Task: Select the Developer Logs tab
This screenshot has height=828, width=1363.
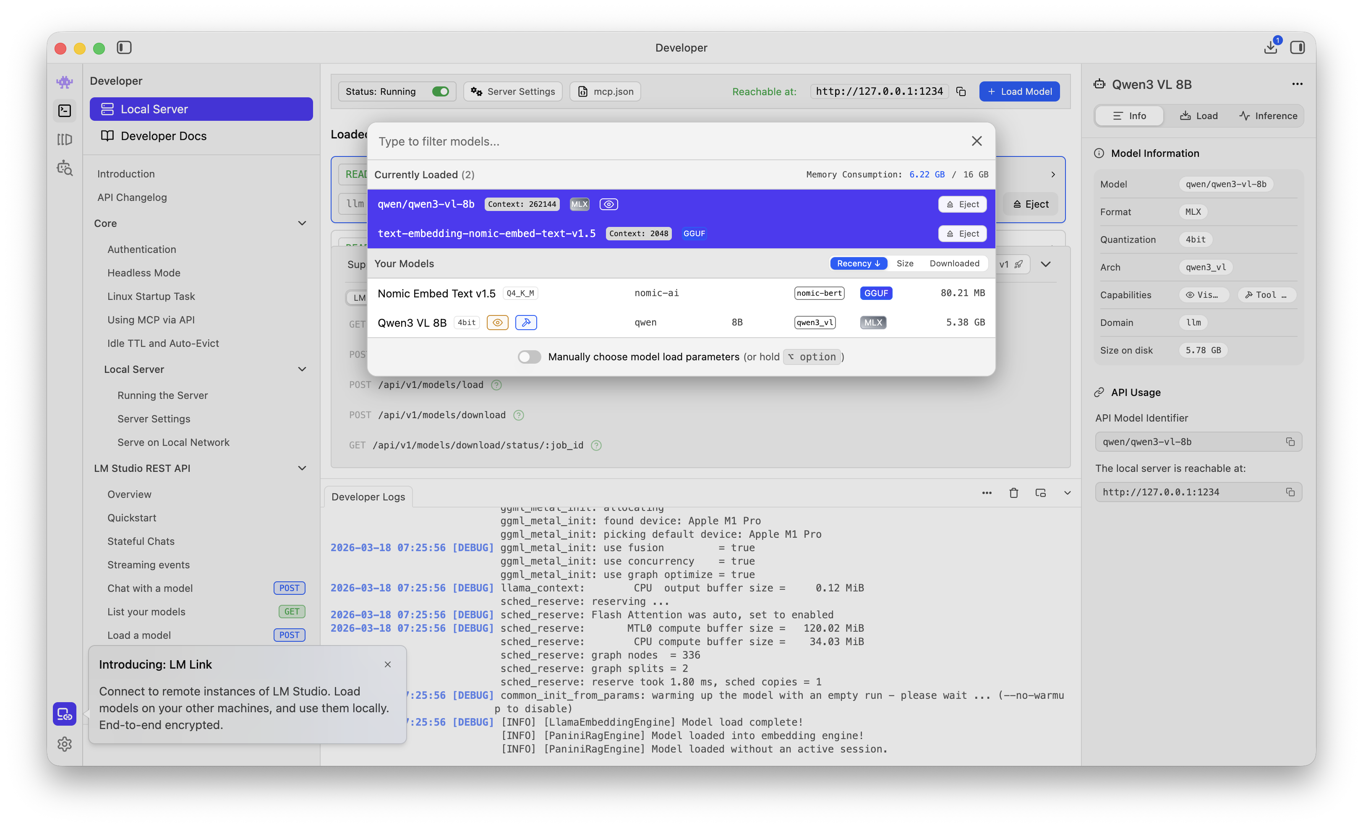Action: [368, 497]
